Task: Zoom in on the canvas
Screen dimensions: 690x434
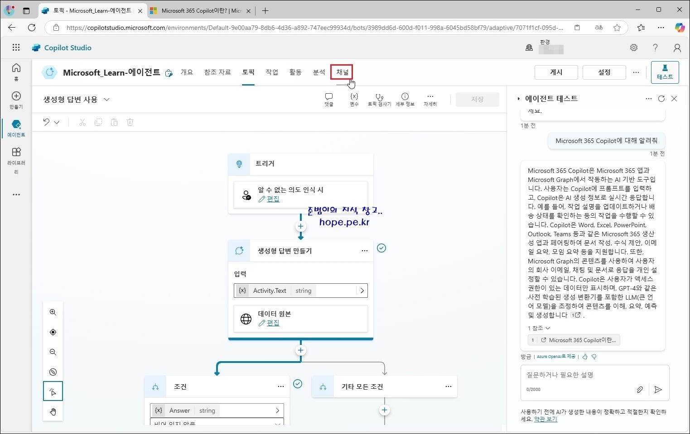Action: tap(53, 312)
